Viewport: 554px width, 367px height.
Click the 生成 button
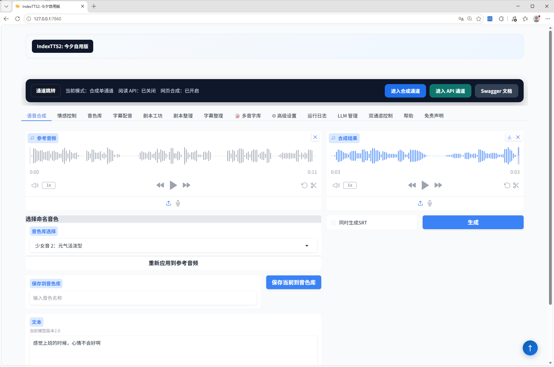pyautogui.click(x=473, y=222)
